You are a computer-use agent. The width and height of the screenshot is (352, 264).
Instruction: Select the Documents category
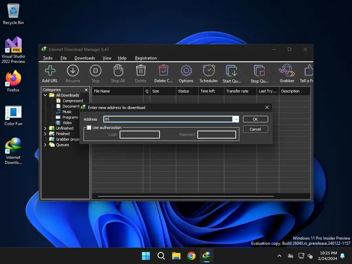[68, 106]
